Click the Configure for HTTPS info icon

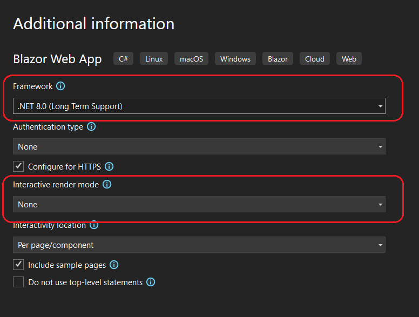(x=109, y=167)
